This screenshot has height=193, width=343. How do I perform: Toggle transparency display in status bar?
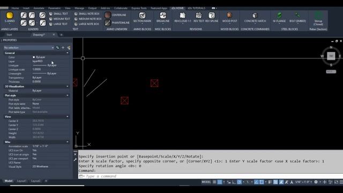[x=275, y=182]
